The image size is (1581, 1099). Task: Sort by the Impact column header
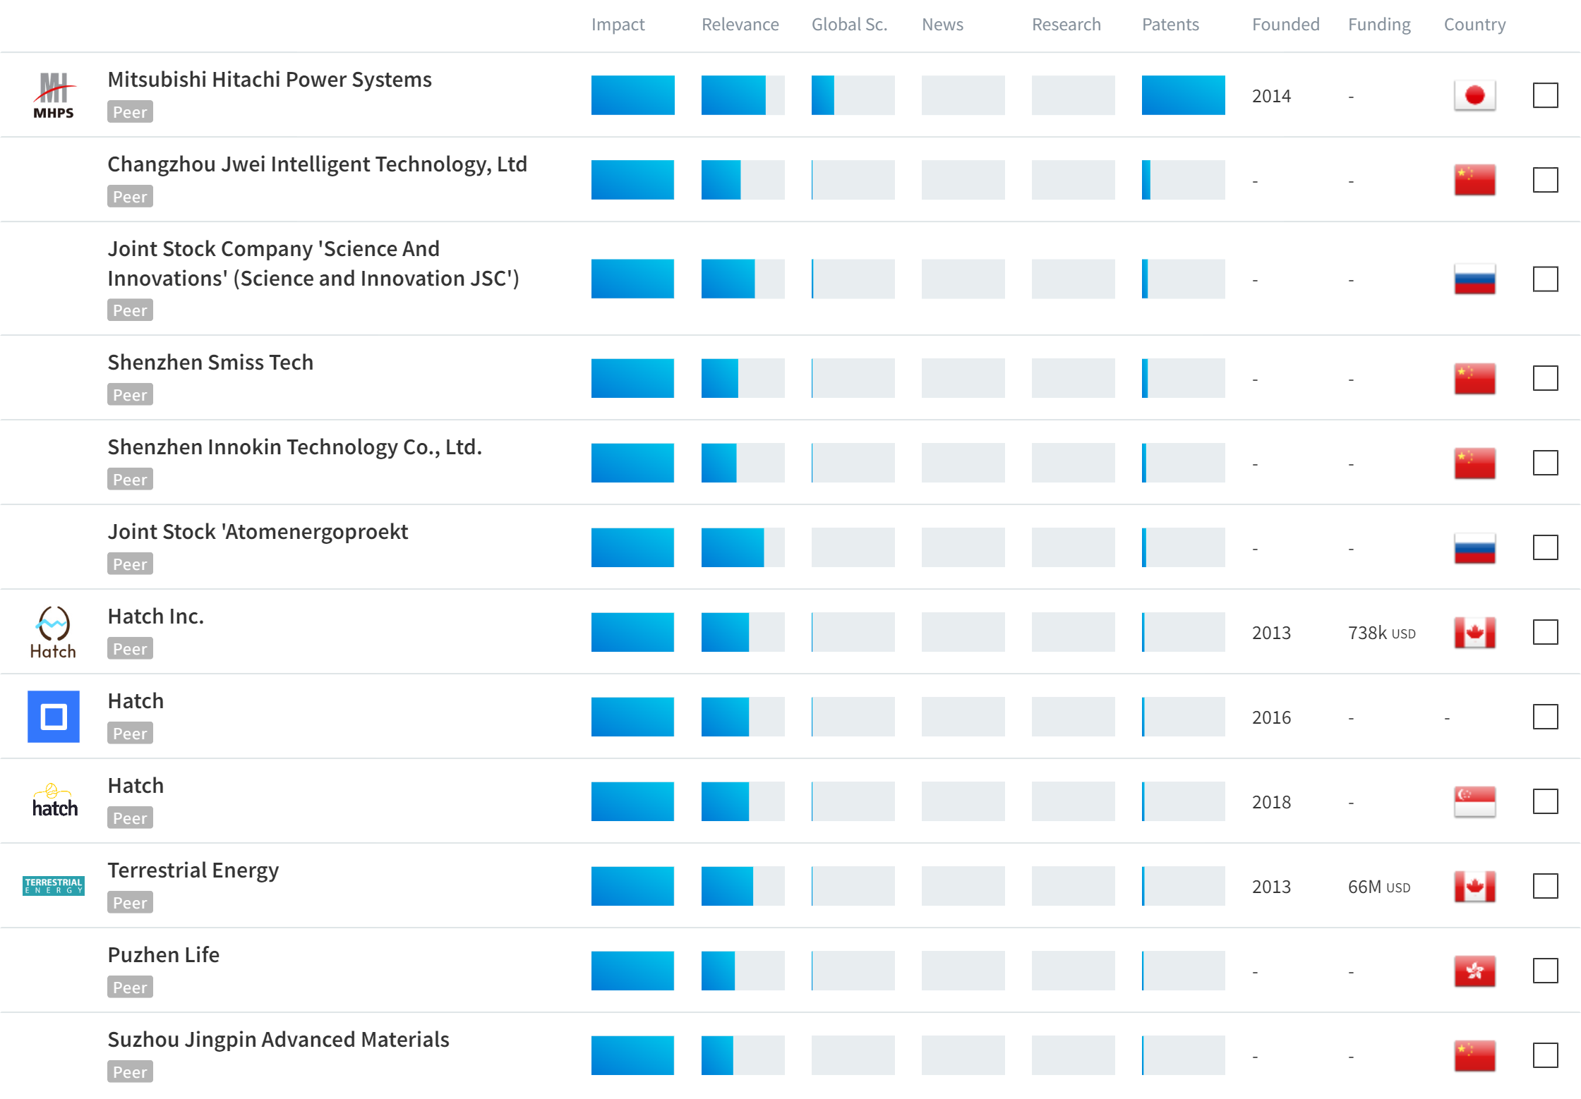[618, 25]
